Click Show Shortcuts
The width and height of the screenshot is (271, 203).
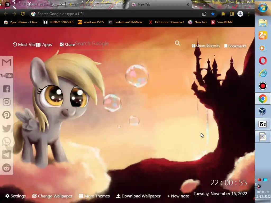point(206,46)
